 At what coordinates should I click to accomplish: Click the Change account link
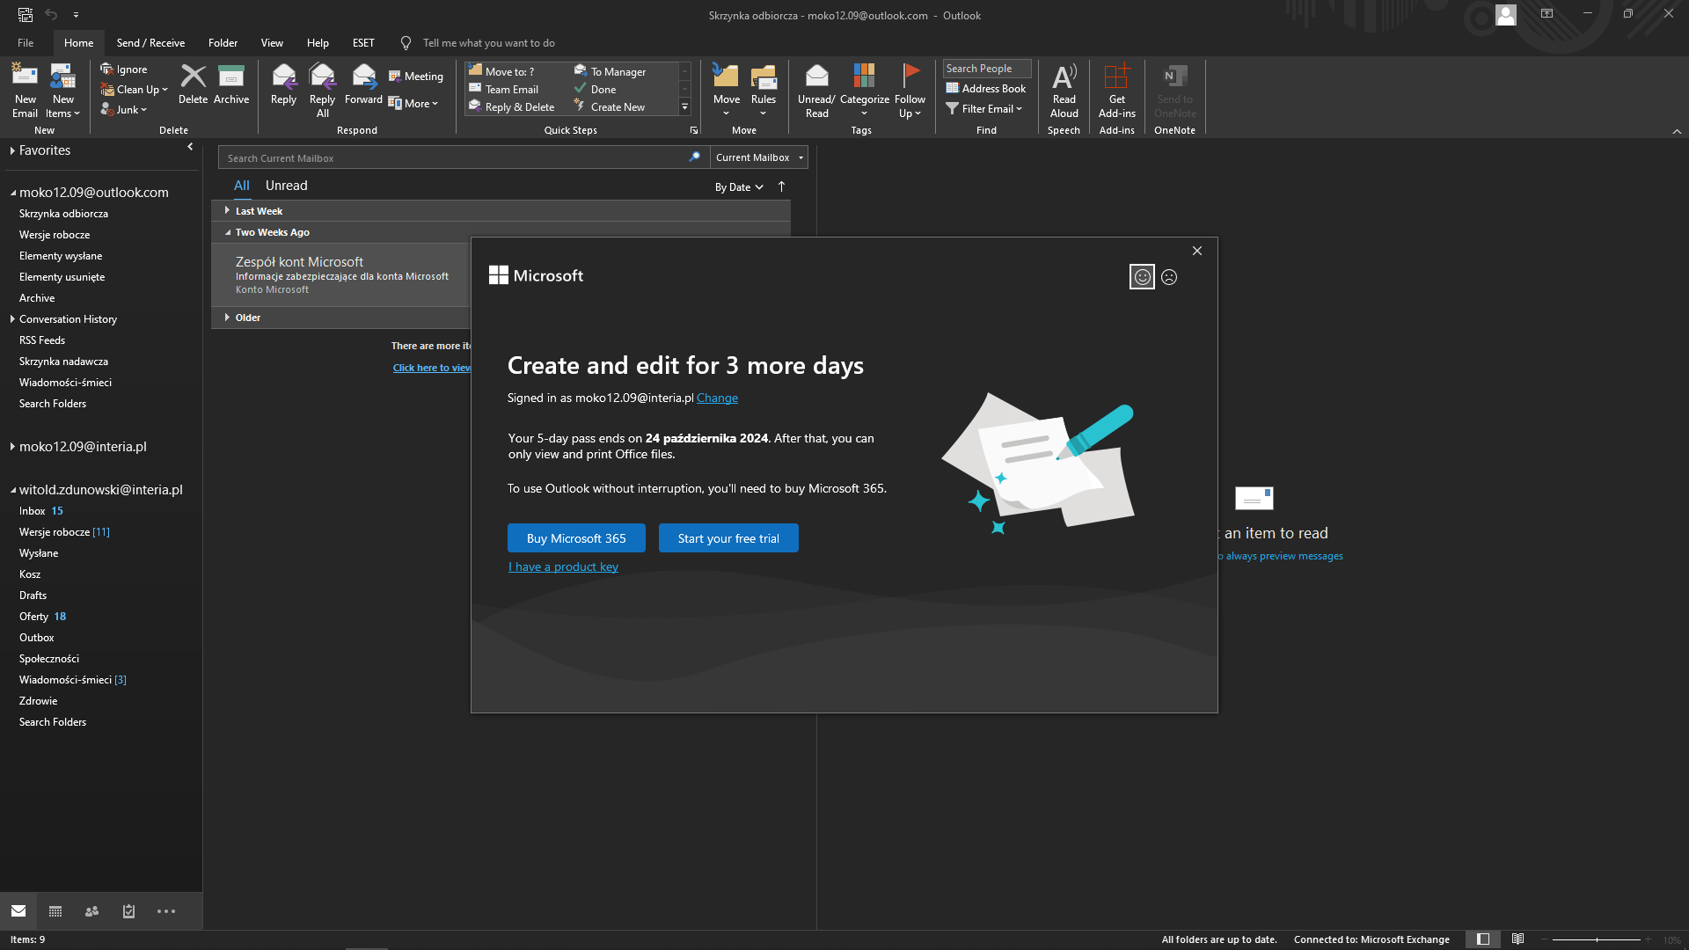pyautogui.click(x=717, y=398)
